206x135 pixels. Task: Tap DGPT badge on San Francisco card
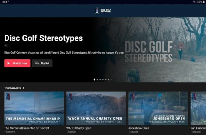(x=194, y=97)
